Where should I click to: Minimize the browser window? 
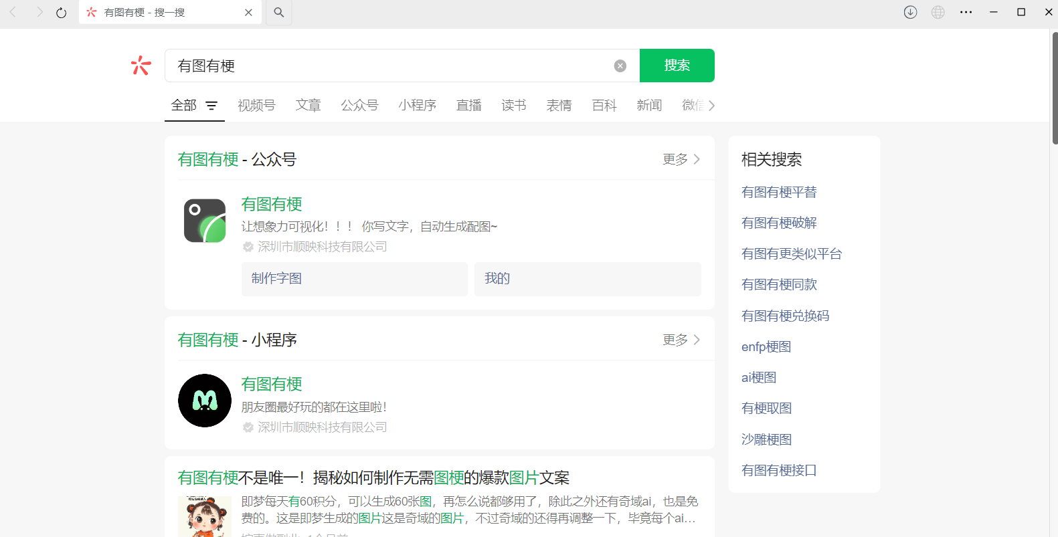tap(994, 12)
